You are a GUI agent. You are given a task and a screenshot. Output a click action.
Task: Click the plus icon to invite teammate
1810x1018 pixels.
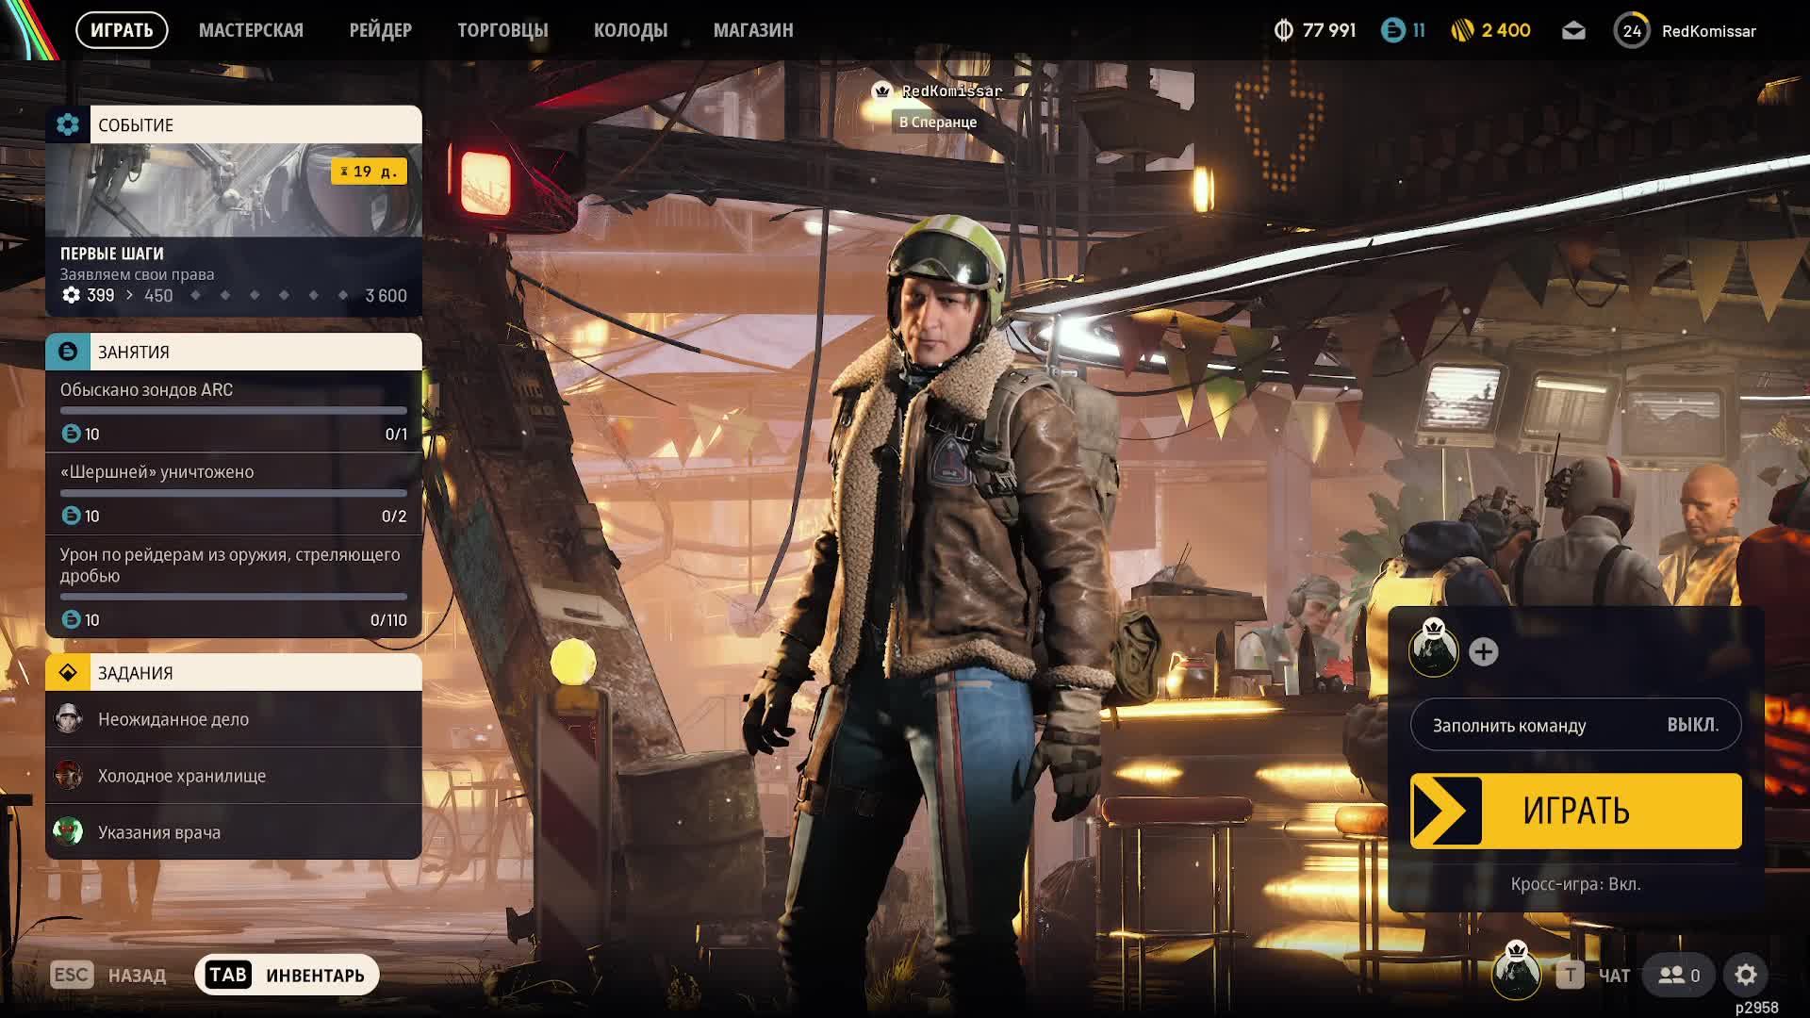click(x=1483, y=651)
